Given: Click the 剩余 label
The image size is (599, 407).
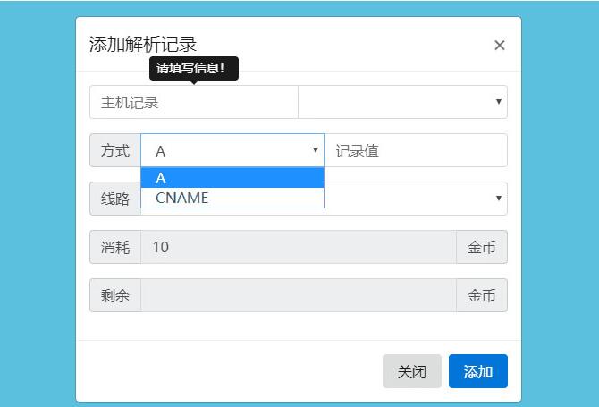Looking at the screenshot, I should point(115,296).
